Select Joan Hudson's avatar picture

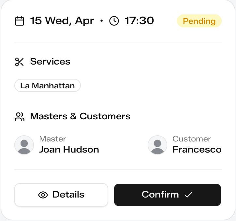point(24,145)
